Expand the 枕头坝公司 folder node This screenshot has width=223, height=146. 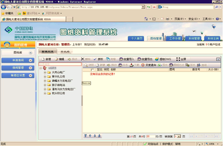click(45, 93)
